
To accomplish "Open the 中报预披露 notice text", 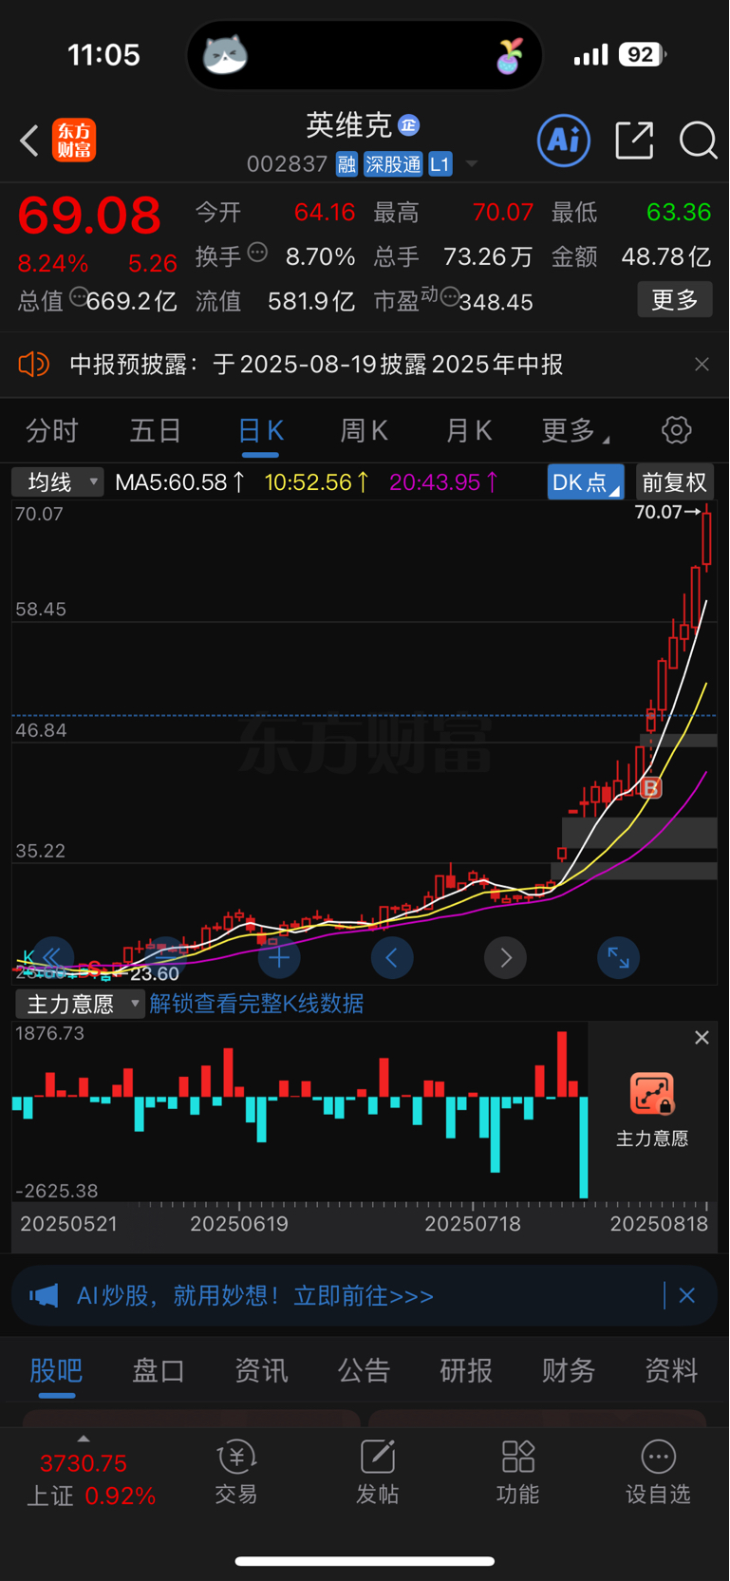I will click(x=316, y=365).
